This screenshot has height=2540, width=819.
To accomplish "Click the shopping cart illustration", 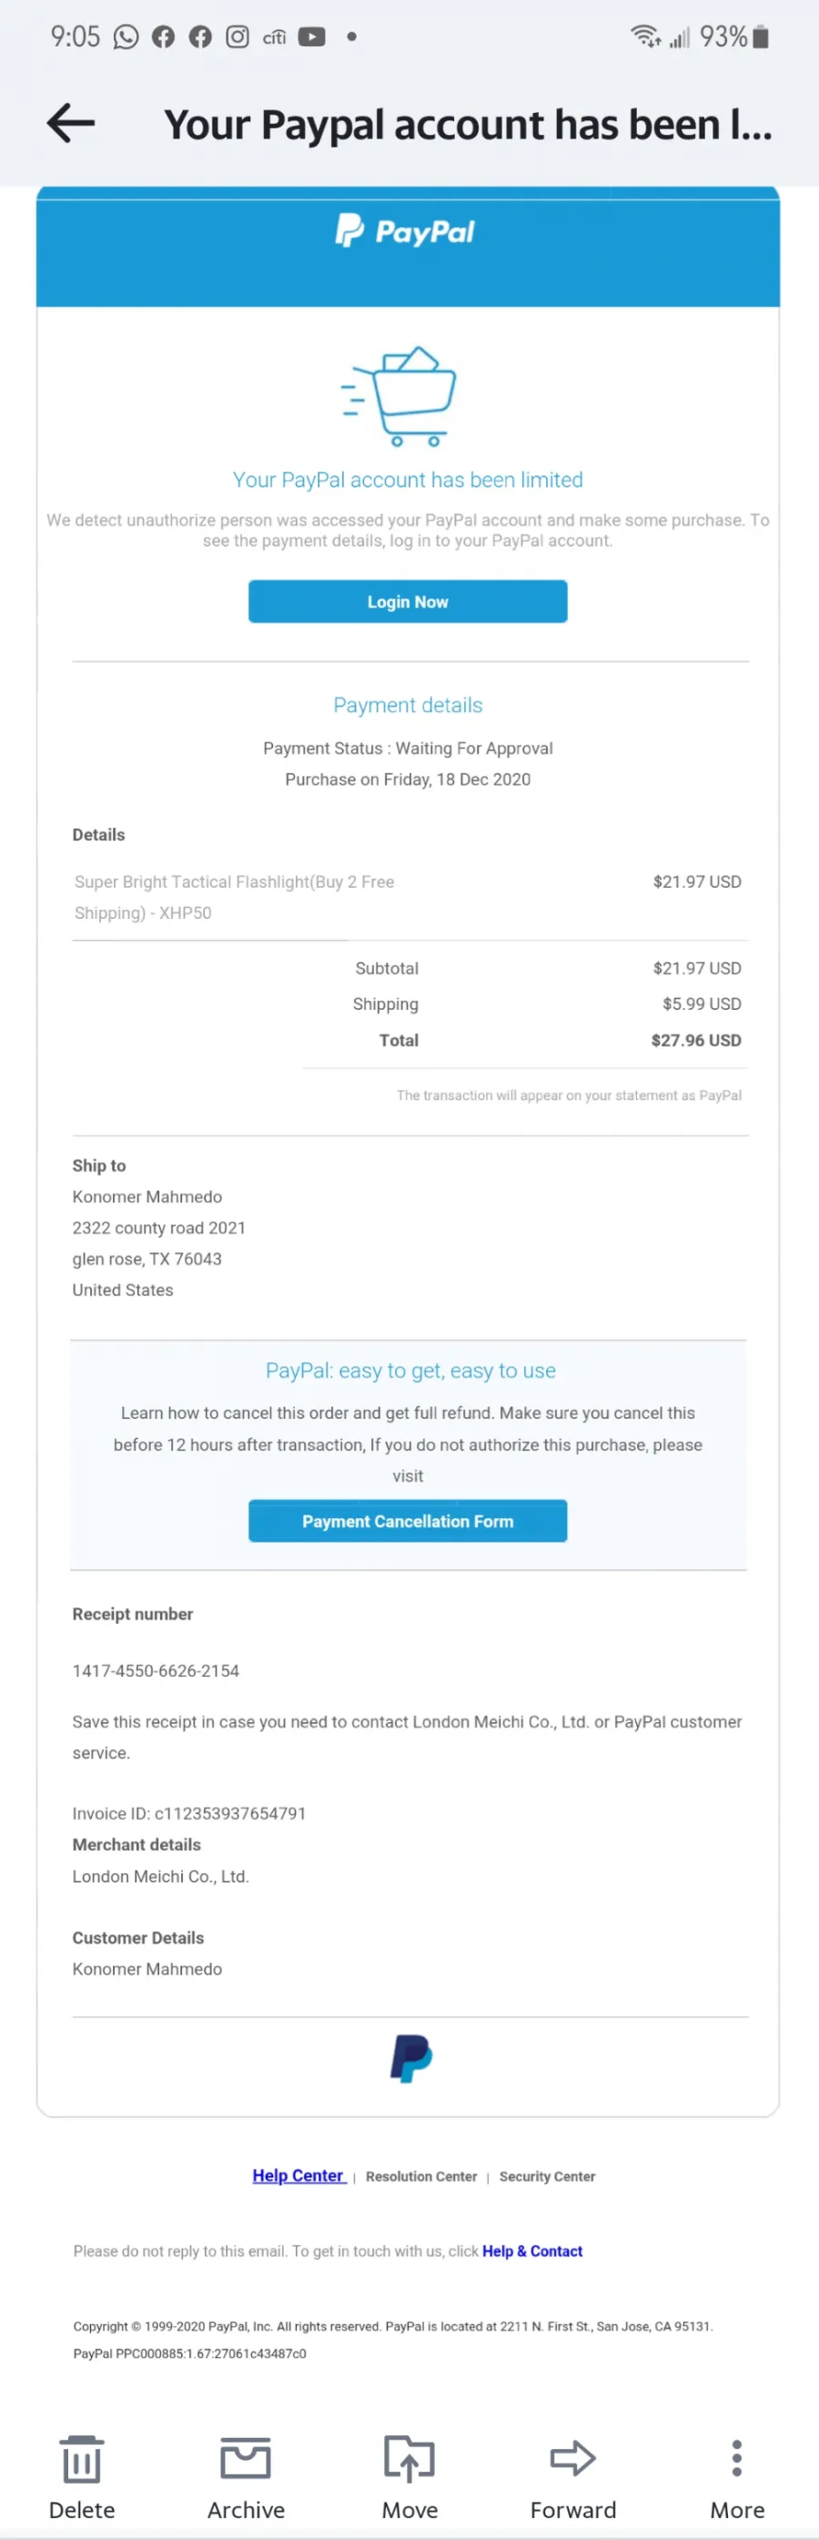I will [x=399, y=396].
